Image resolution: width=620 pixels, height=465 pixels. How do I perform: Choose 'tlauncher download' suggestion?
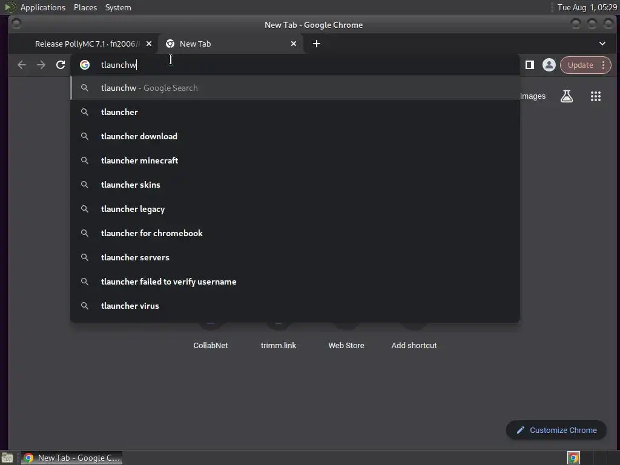295,136
